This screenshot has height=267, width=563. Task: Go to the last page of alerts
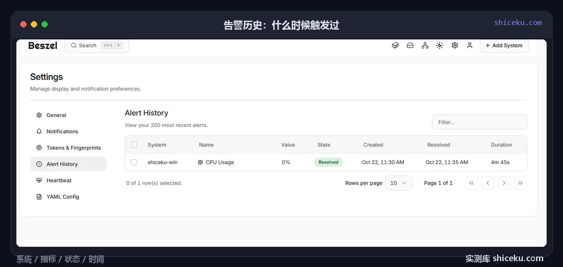pyautogui.click(x=520, y=183)
